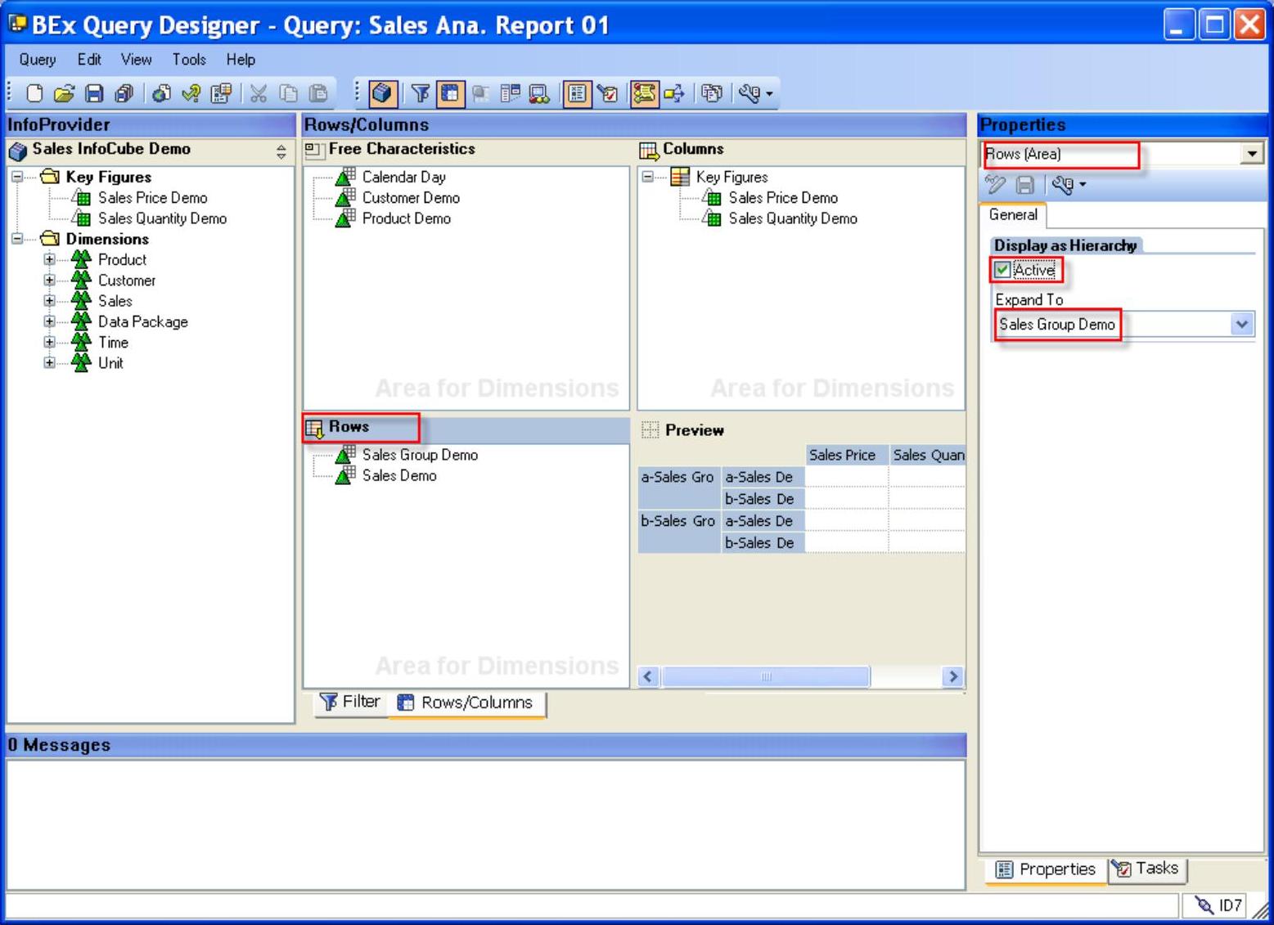The width and height of the screenshot is (1274, 925).
Task: Click the Rows/Columns toolbar icon
Action: [450, 93]
